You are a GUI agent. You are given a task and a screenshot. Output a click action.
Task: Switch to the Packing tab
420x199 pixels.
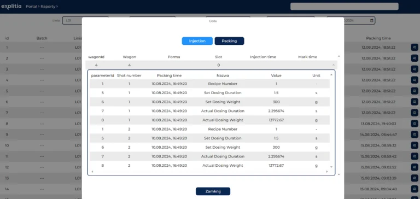pos(229,41)
